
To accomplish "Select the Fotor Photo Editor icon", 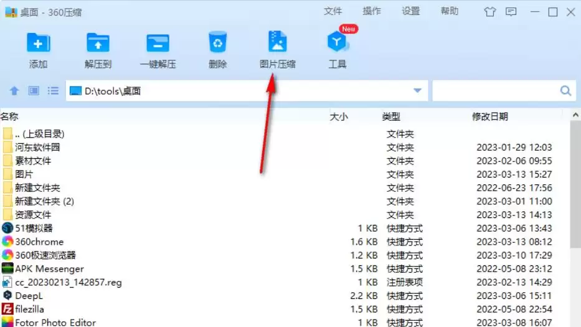I will pos(7,322).
